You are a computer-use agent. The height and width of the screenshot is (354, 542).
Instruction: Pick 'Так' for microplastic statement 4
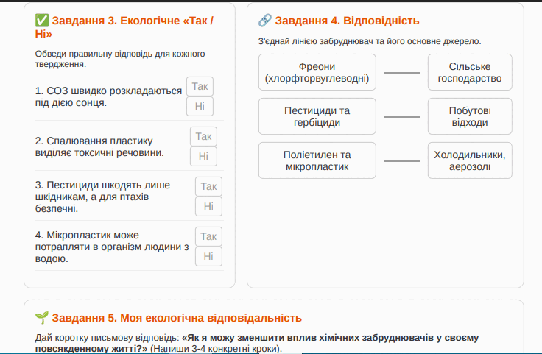[208, 236]
